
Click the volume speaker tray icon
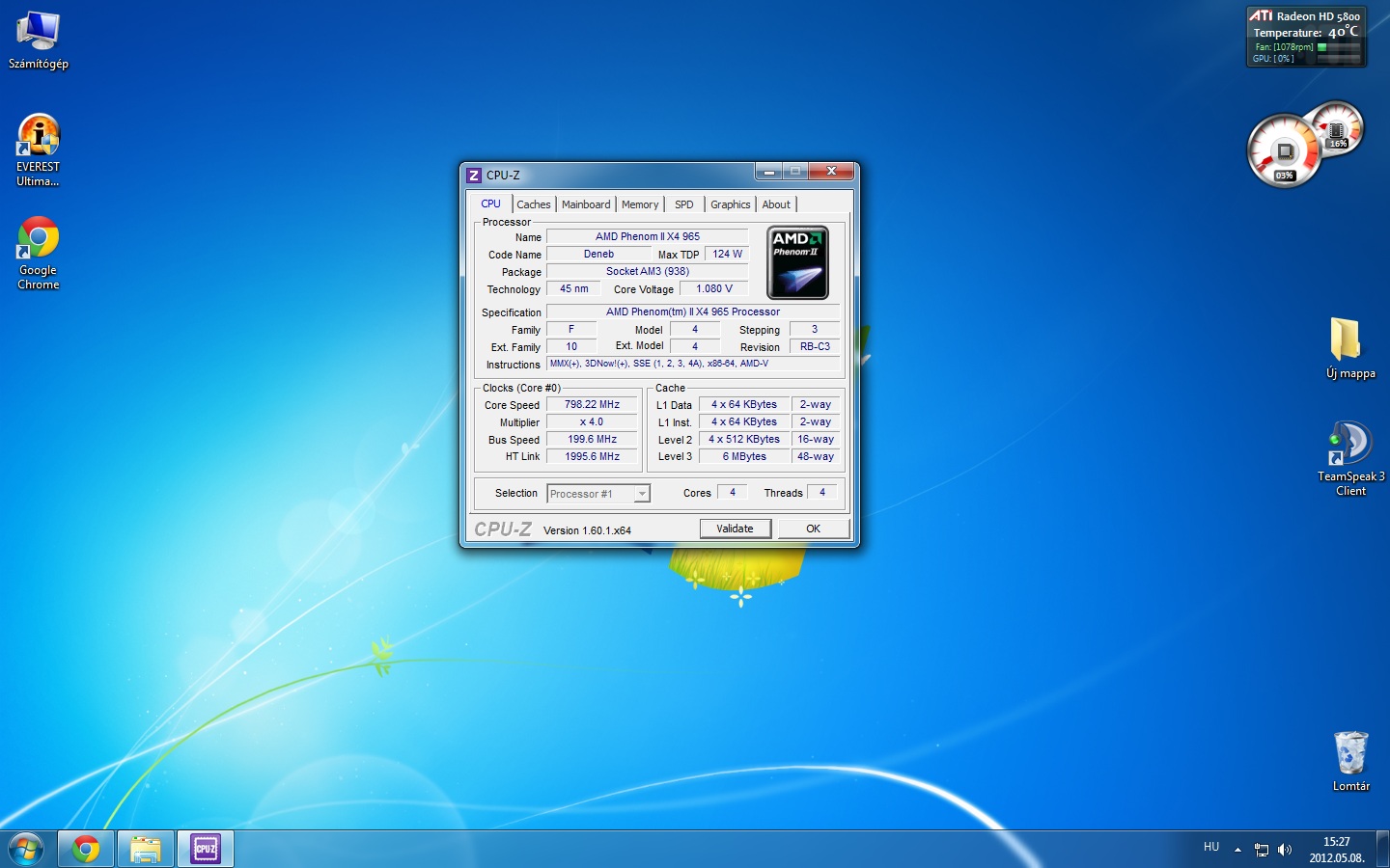tap(1285, 850)
